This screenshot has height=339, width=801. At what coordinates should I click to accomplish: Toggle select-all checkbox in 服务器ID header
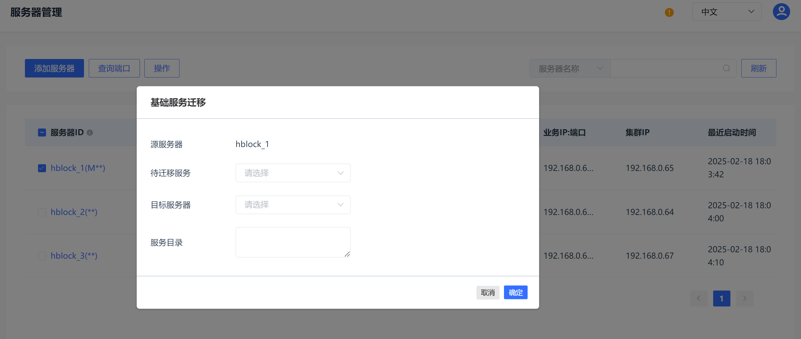[x=42, y=133]
